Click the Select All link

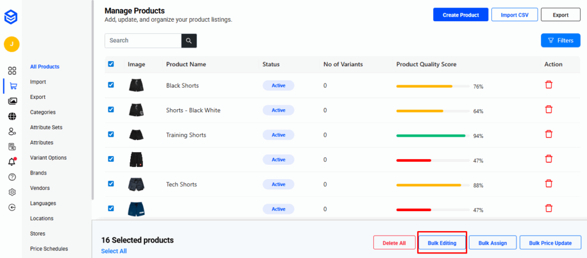[114, 251]
